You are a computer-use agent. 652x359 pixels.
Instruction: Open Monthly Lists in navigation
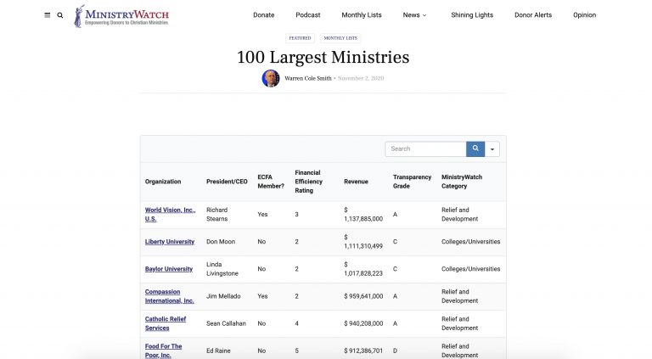pos(362,15)
